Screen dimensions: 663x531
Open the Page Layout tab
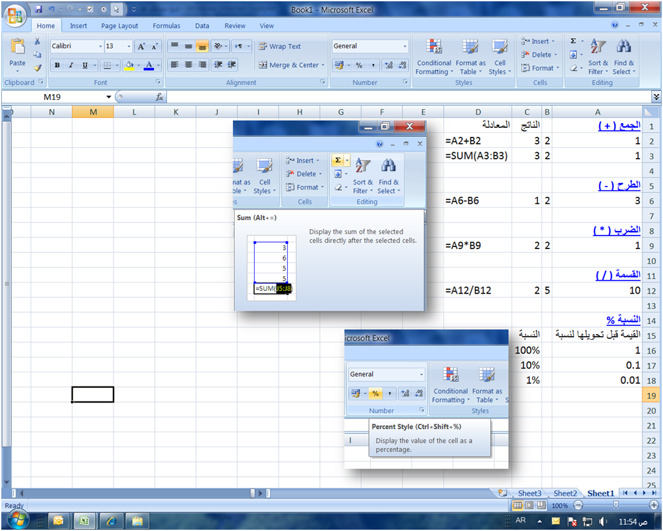coord(119,26)
